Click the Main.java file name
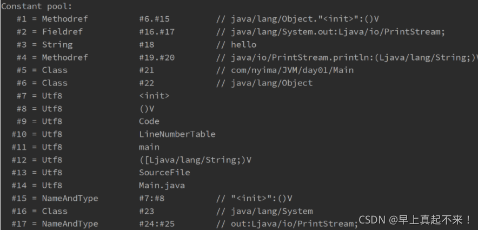Viewport: 478px width, 230px height. click(x=162, y=186)
